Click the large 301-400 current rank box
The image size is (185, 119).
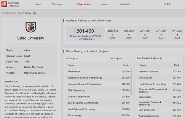85,34
